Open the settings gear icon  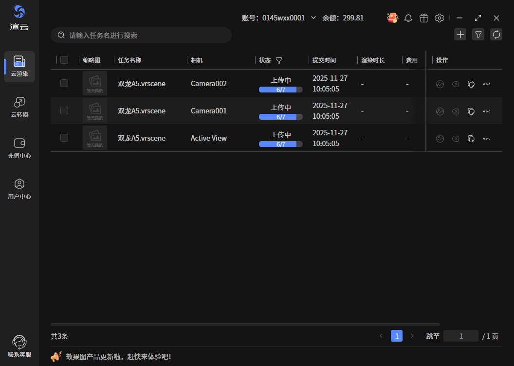[440, 18]
